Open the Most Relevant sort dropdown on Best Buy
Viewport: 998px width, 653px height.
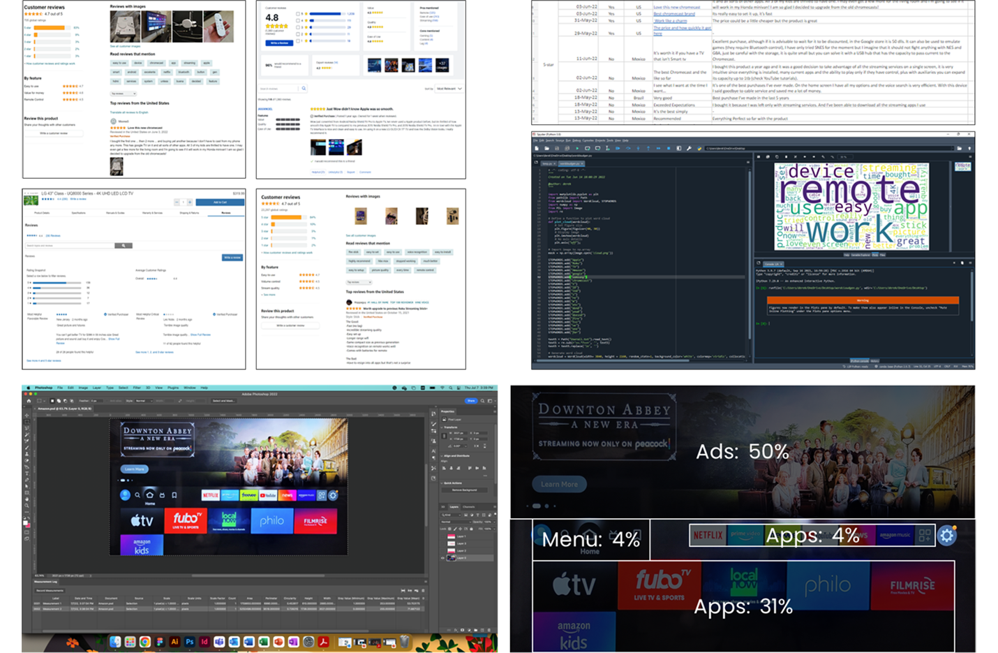449,89
